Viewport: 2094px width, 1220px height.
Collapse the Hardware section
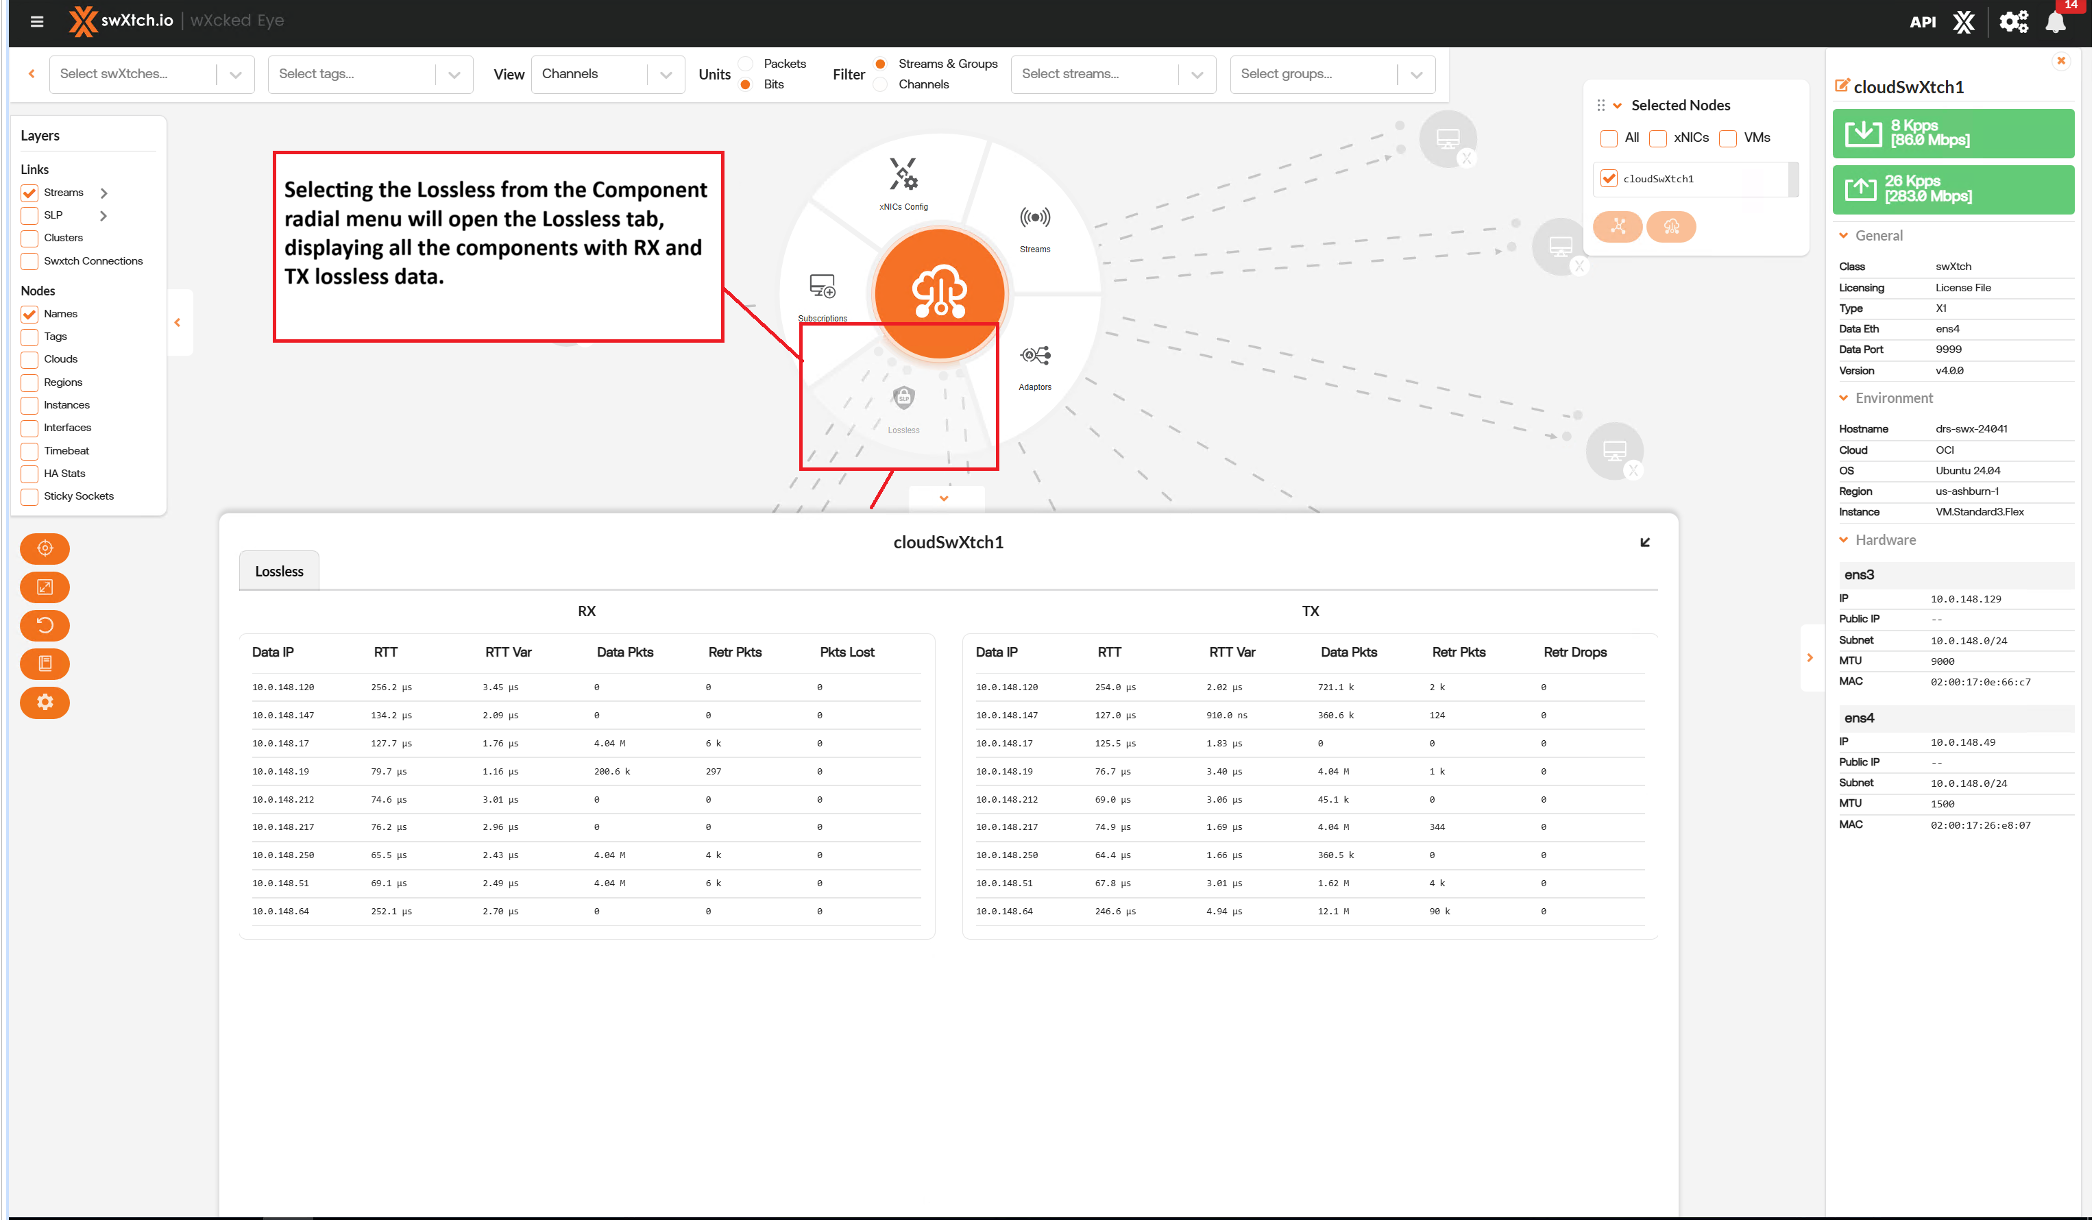(1843, 540)
